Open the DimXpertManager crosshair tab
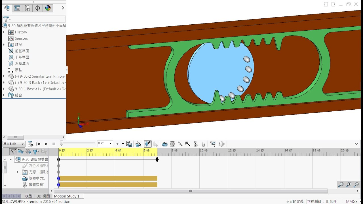 point(37,8)
